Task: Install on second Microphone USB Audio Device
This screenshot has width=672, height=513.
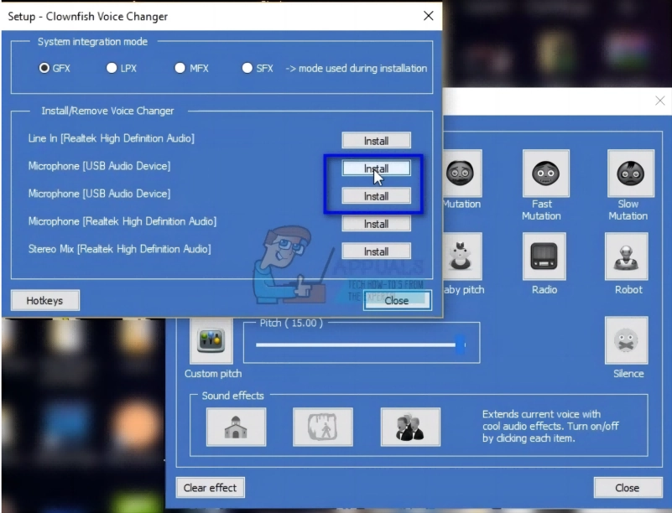Action: coord(377,196)
